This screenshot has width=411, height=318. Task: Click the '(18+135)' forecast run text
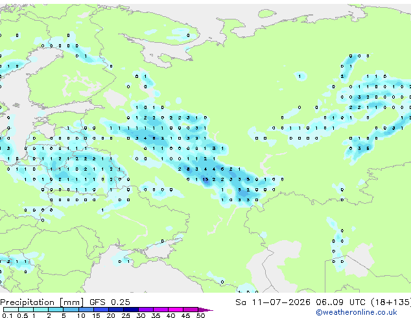pos(390,302)
